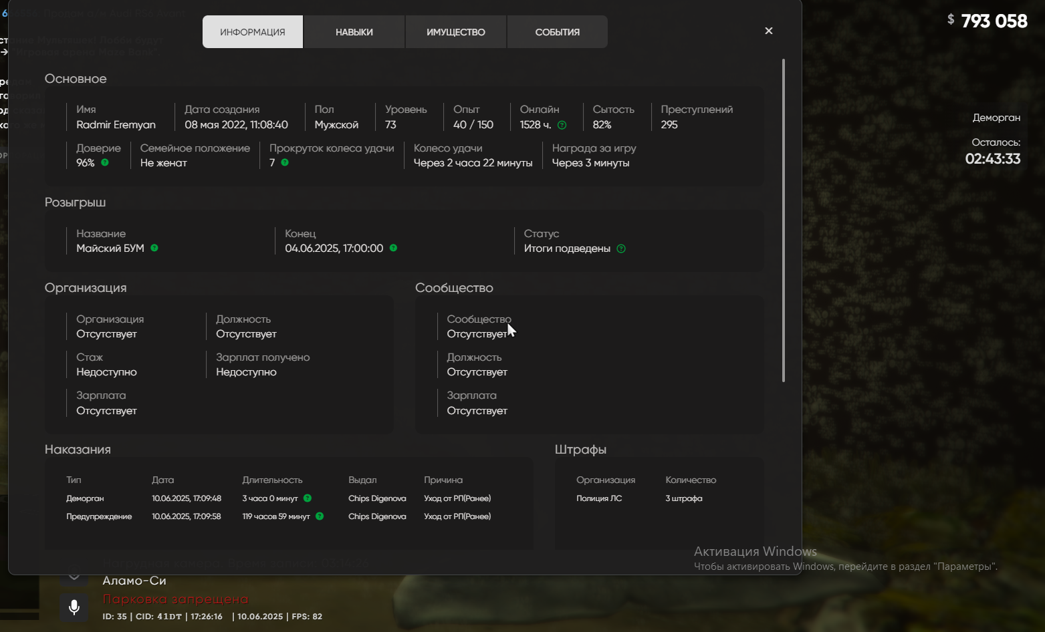
Task: Click the Деморган timer 02:43:33
Action: 993,159
